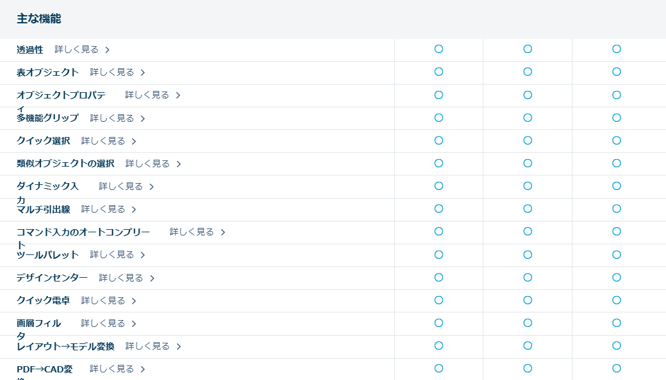Viewport: 666px width, 380px height.
Task: Click middle-column circle icon in マルチ引出線 row
Action: coord(528,209)
